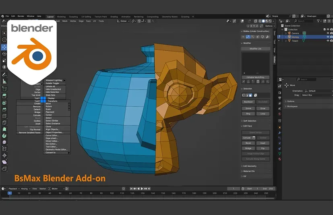The image size is (333, 215).
Task: Enable solid viewport shading mode
Action: [x=263, y=21]
